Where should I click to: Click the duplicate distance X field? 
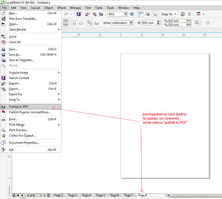(x=177, y=21)
